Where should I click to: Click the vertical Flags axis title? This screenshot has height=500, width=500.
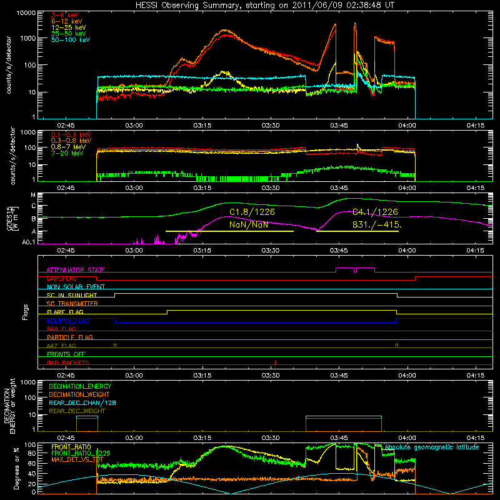pyautogui.click(x=25, y=312)
